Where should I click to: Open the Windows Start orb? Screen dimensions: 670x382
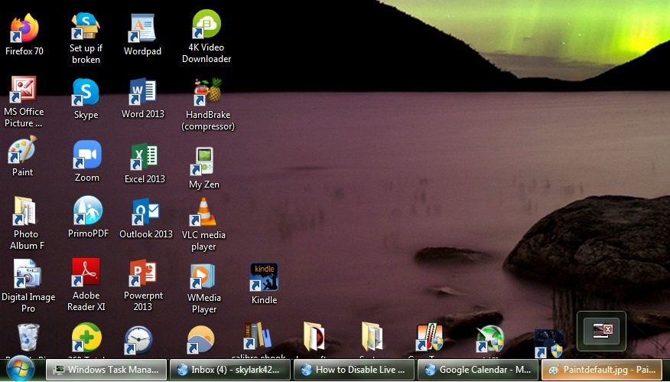(x=21, y=370)
